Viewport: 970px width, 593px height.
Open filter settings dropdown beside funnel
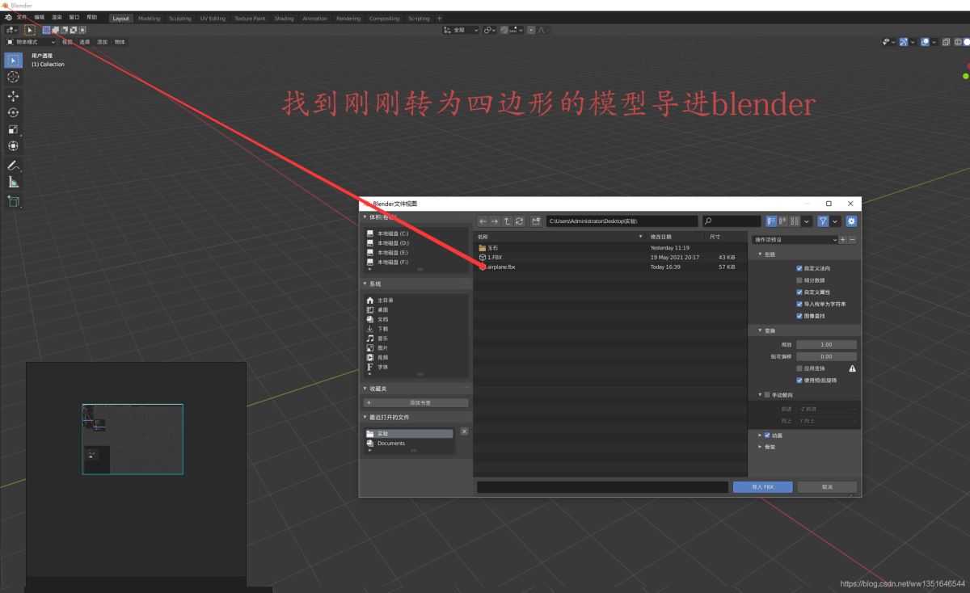pos(835,221)
